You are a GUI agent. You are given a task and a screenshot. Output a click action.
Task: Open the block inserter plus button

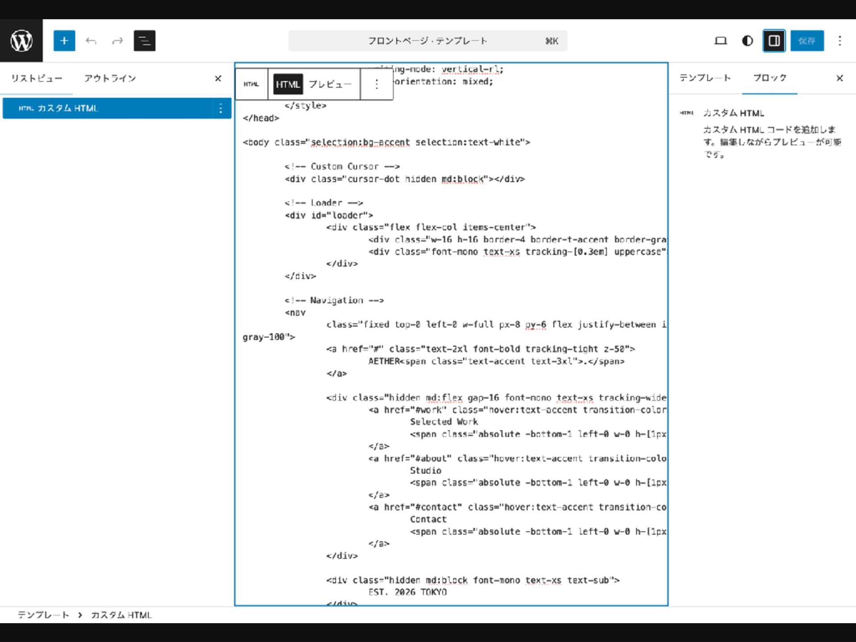(64, 41)
